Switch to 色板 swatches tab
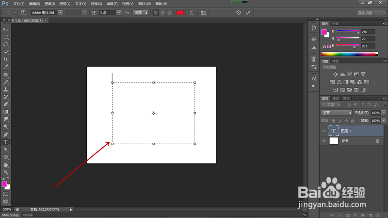388x218 pixels. pos(335,24)
